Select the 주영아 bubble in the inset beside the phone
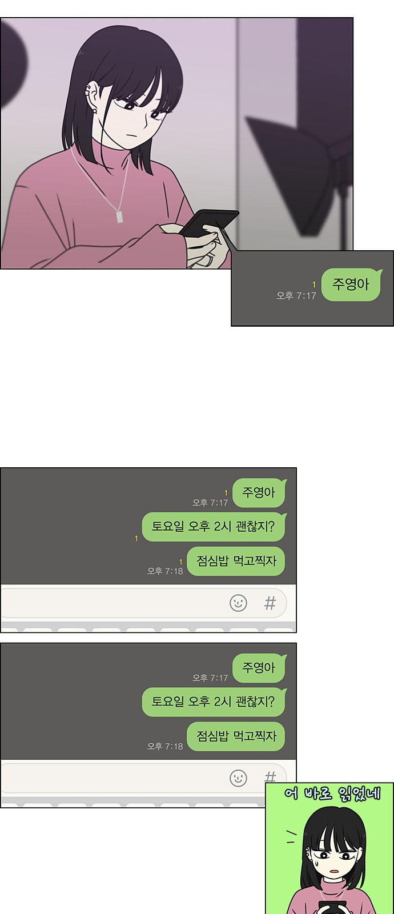This screenshot has width=394, height=914. tap(351, 284)
